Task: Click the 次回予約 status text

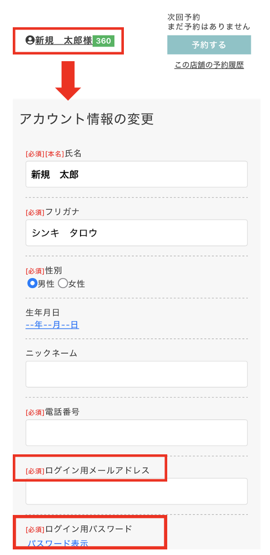Action: click(184, 17)
